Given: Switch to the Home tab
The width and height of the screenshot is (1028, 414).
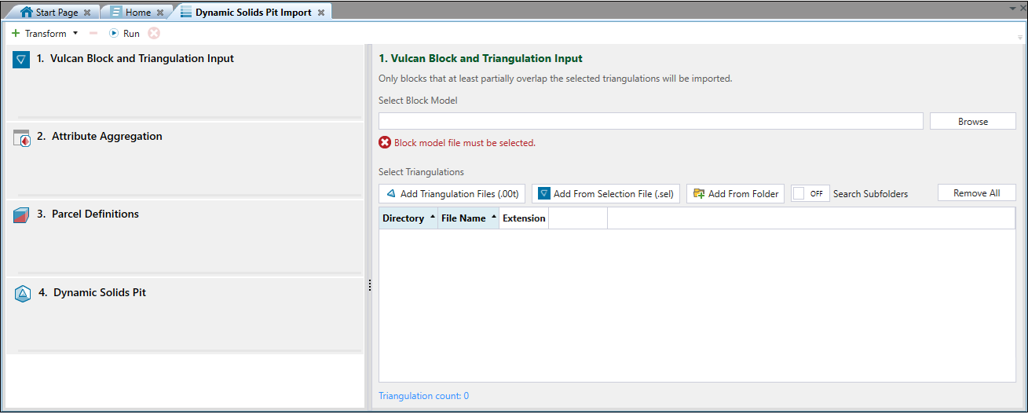Looking at the screenshot, I should pos(137,13).
